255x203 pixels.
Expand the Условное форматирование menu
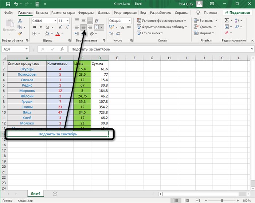click(x=161, y=21)
